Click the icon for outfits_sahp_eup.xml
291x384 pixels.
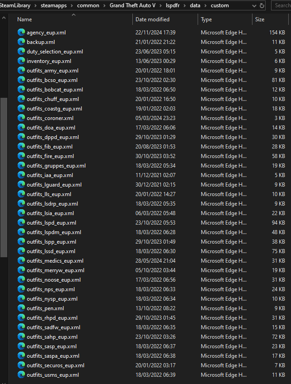point(21,337)
